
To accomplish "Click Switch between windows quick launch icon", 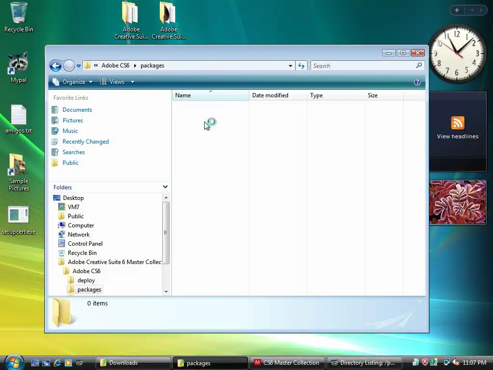I will tap(46, 363).
